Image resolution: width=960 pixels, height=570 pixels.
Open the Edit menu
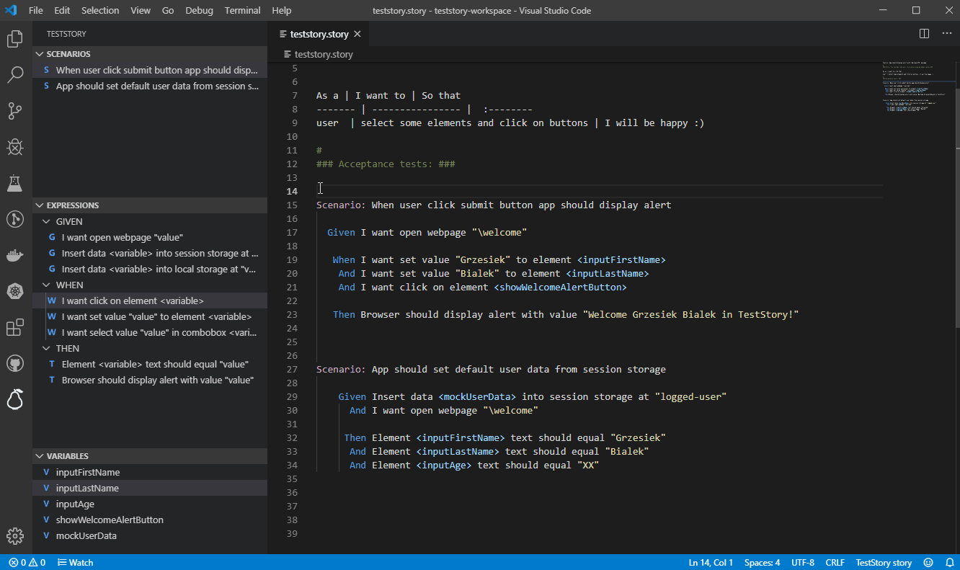coord(62,10)
